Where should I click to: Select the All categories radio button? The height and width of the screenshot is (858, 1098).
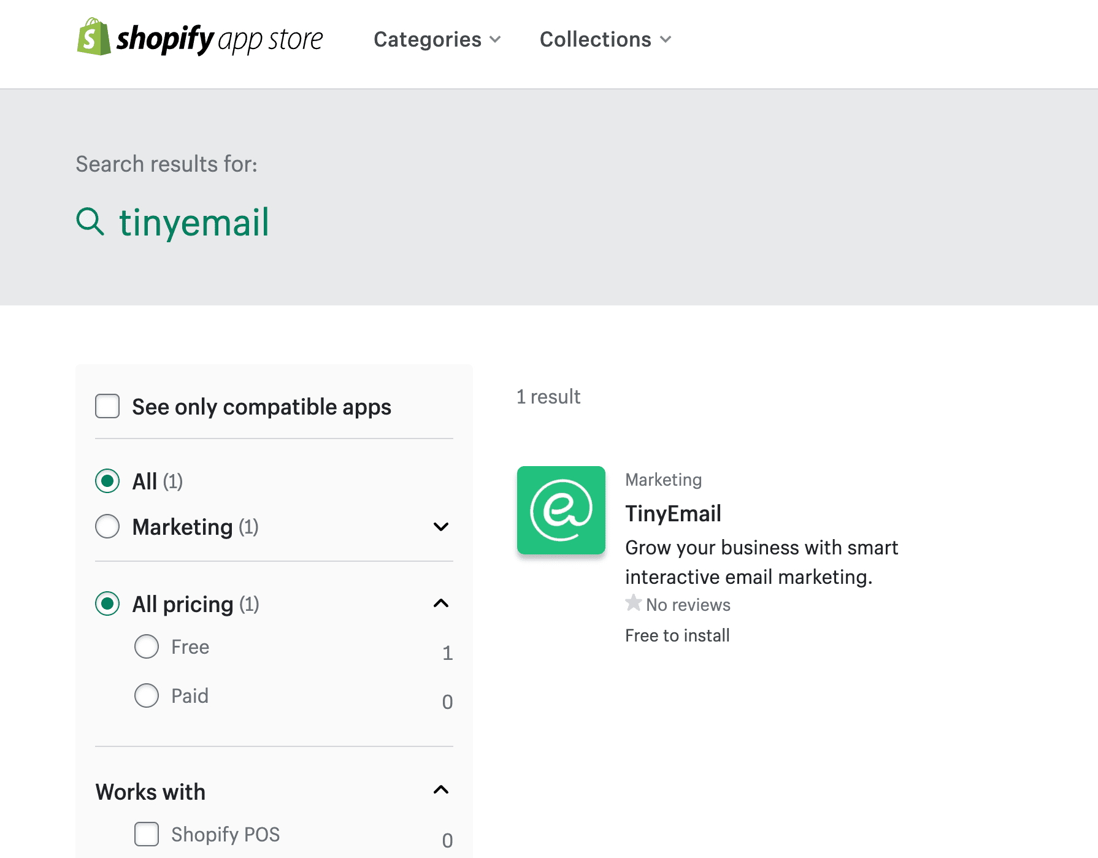107,481
